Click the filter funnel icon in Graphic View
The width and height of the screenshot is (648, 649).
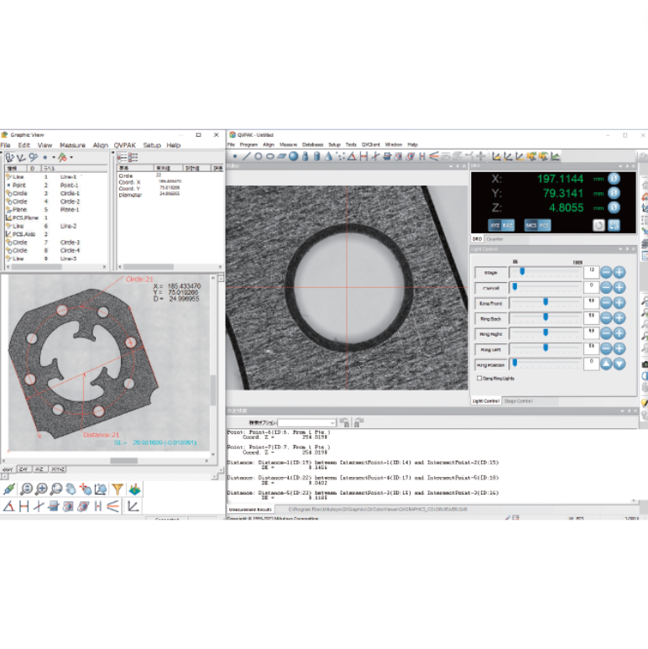(118, 489)
